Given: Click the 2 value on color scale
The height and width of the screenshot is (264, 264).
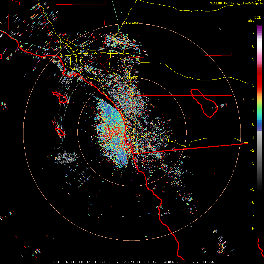Looking at the screenshot, I should (x=253, y=98).
